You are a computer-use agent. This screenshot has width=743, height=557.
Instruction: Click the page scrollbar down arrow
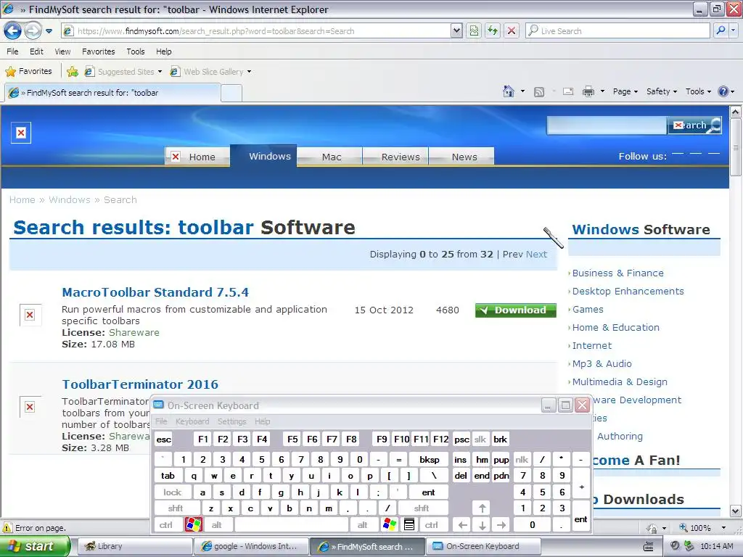pyautogui.click(x=736, y=511)
